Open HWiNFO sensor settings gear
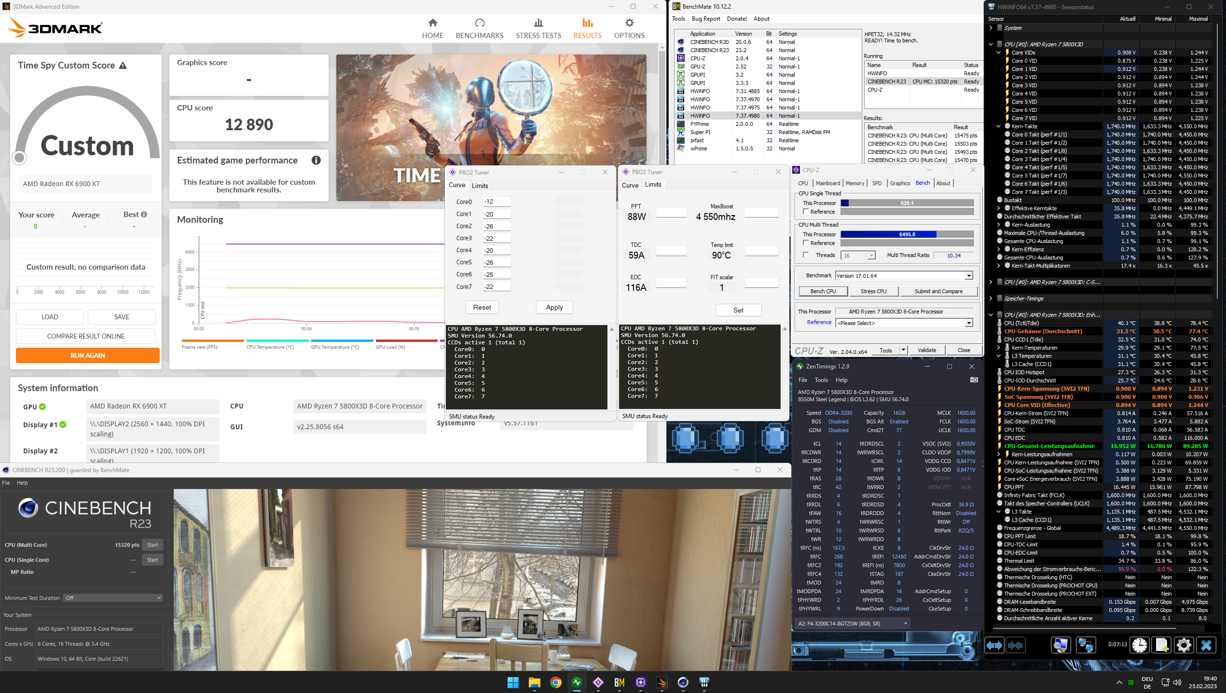 click(1184, 645)
